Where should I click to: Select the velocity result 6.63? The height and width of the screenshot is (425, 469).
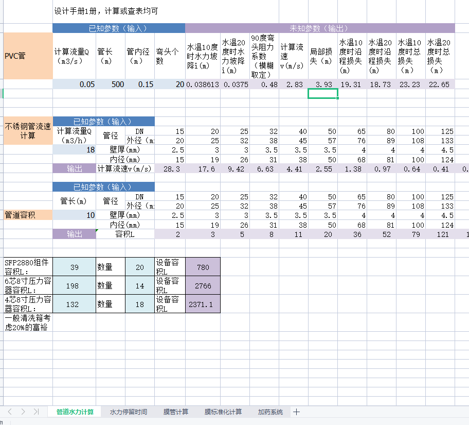(264, 169)
